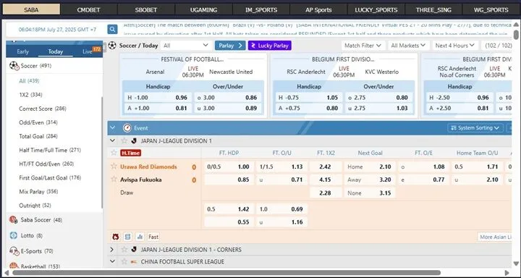Image resolution: width=521 pixels, height=278 pixels.
Task: Click the Event timer clock icon
Action: 127,128
